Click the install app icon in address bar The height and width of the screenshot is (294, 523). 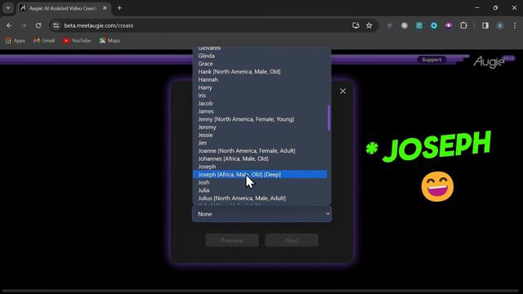pyautogui.click(x=355, y=25)
